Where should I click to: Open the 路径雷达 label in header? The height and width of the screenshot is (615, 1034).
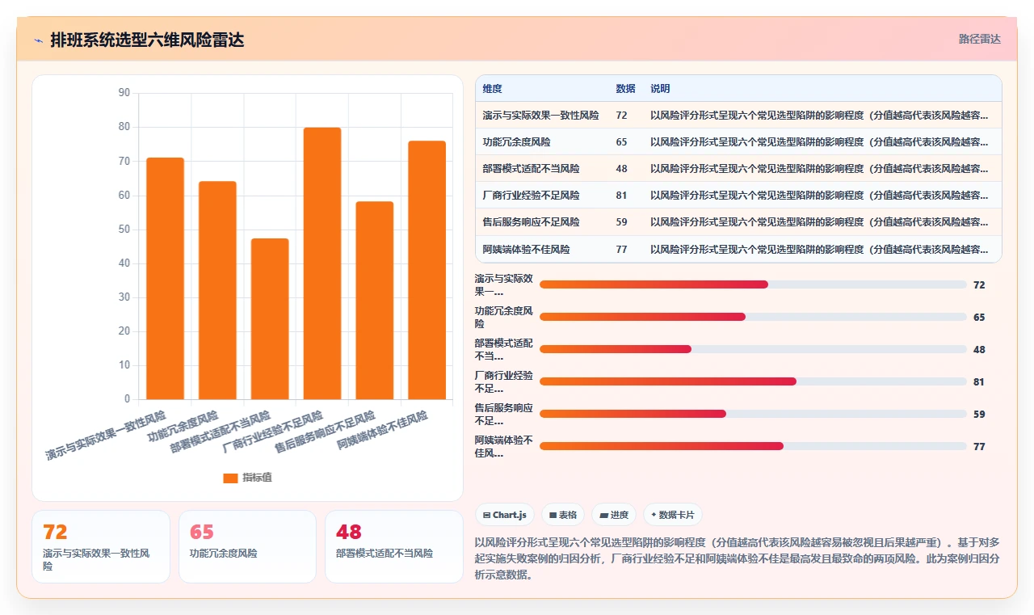click(979, 39)
